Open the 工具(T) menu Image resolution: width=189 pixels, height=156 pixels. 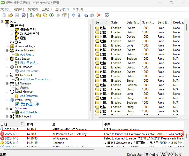tap(47, 9)
